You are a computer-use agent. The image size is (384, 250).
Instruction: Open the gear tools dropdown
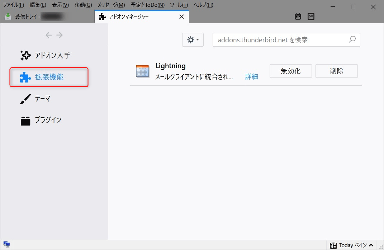[x=193, y=40]
